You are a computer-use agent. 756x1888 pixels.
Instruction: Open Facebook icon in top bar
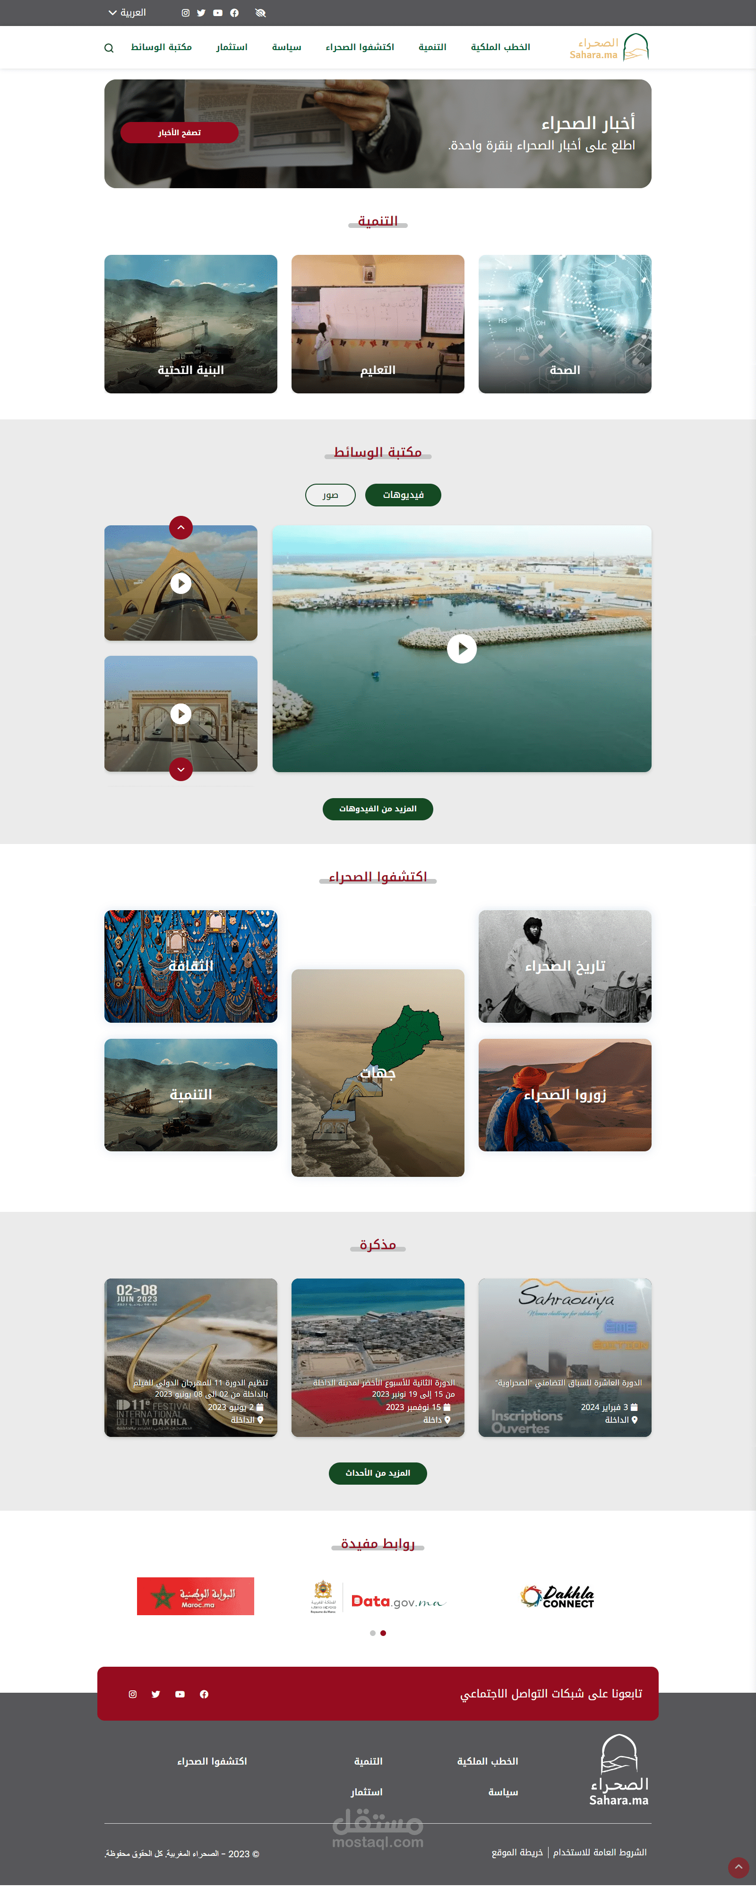point(234,12)
